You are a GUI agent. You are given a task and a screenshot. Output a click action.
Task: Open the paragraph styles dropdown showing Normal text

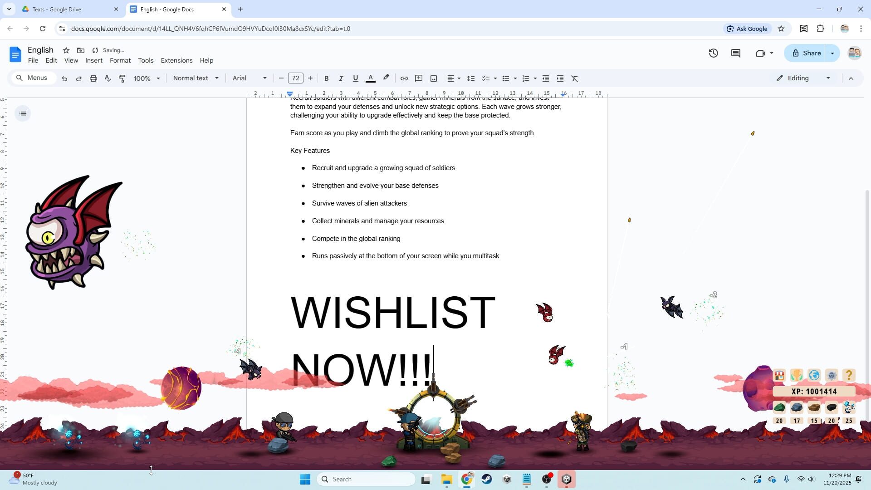point(195,78)
